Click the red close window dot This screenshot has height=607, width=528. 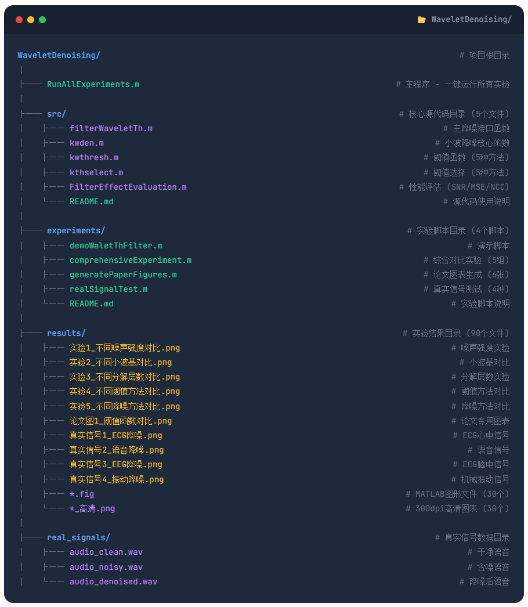[x=19, y=20]
